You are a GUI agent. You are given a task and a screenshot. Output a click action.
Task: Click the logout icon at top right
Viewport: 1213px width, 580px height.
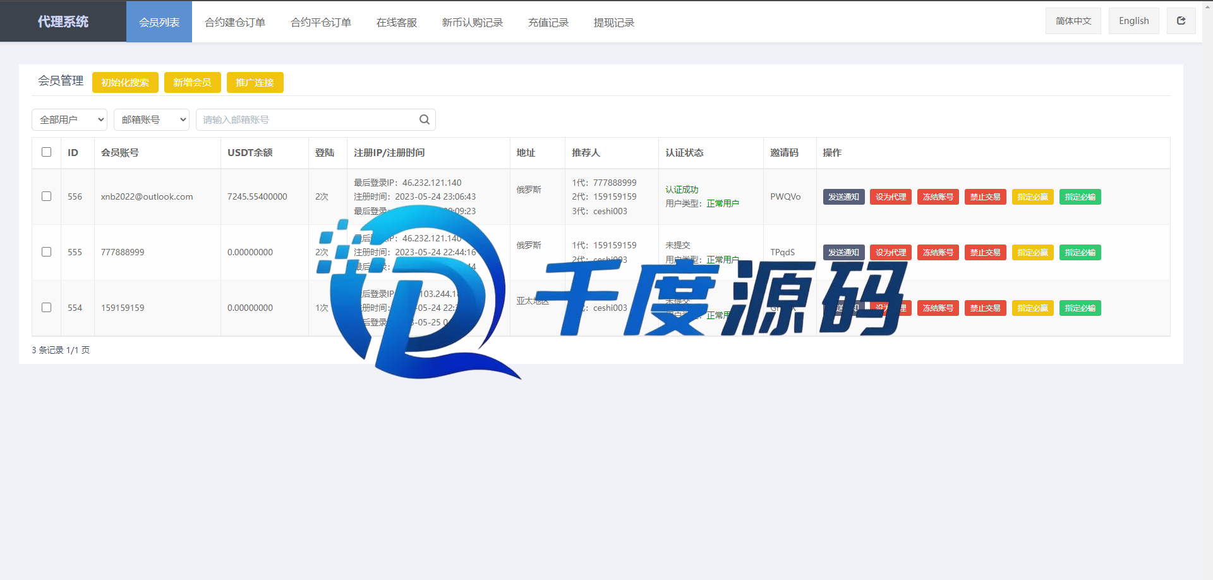(x=1181, y=21)
